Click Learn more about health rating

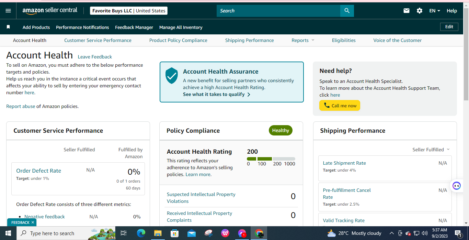198,174
